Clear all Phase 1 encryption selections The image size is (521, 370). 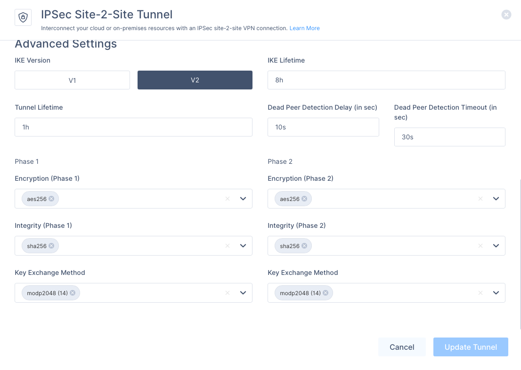click(228, 199)
